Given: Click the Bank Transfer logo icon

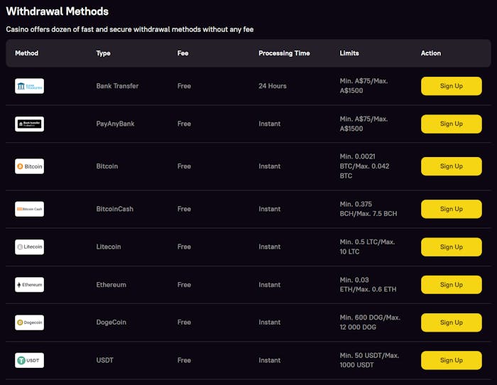Looking at the screenshot, I should [29, 86].
